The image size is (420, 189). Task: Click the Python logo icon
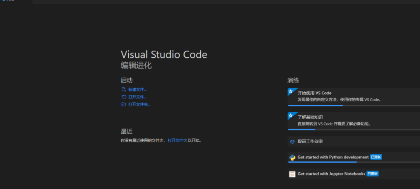click(x=292, y=157)
